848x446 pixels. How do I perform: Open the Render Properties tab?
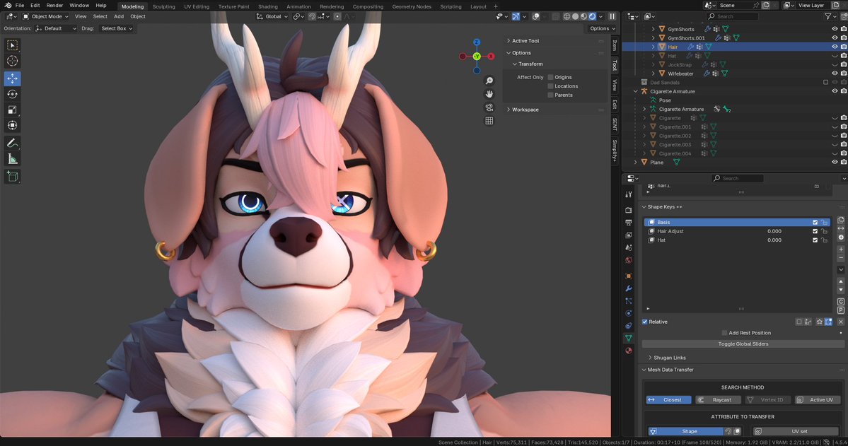[627, 209]
